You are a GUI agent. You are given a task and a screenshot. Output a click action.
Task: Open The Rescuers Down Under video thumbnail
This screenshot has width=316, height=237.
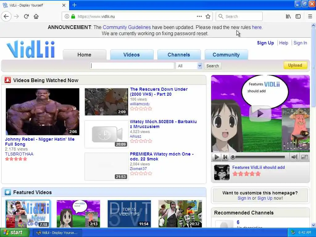(106, 102)
